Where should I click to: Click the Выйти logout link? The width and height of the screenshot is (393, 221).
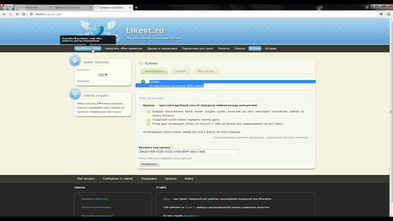pyautogui.click(x=189, y=179)
